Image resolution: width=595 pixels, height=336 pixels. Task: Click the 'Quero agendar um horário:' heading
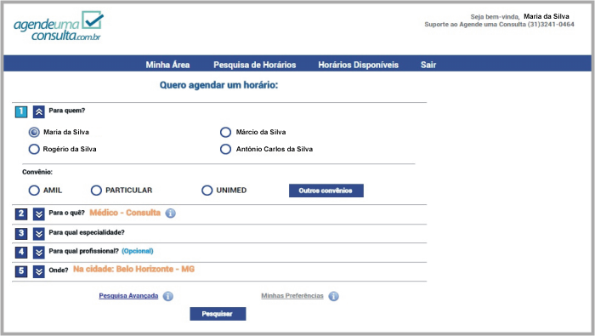218,85
